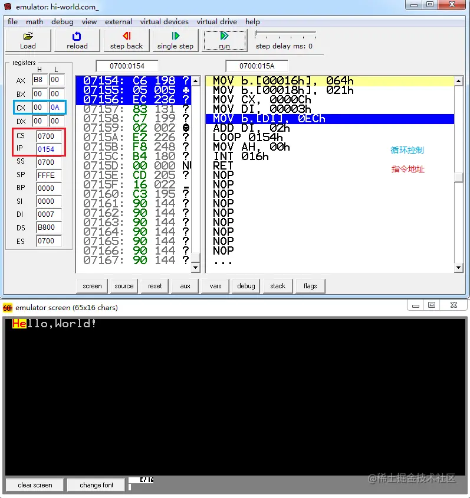The image size is (470, 498).
Task: Click disassembly list scroll down arrow
Action: click(458, 268)
